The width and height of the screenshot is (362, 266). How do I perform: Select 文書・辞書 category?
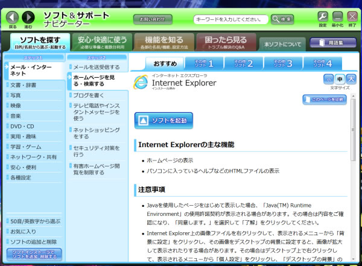(x=34, y=85)
